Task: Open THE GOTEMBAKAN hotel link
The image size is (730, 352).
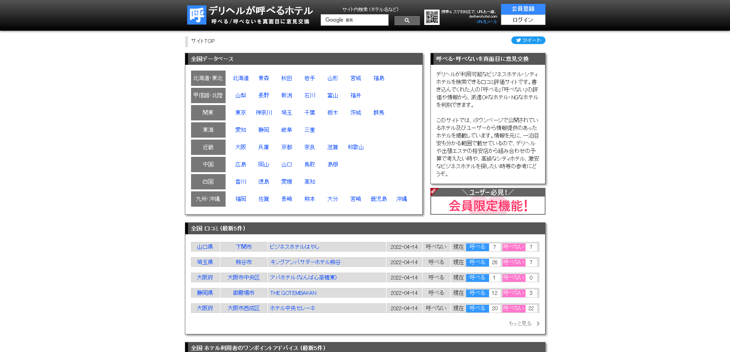Action: [293, 293]
